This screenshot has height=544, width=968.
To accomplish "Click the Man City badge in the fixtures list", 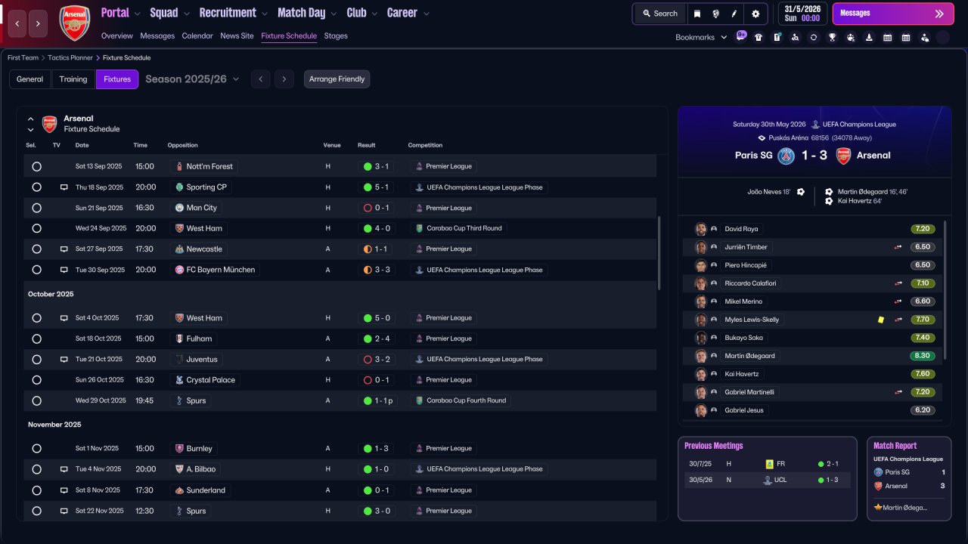I will point(179,208).
